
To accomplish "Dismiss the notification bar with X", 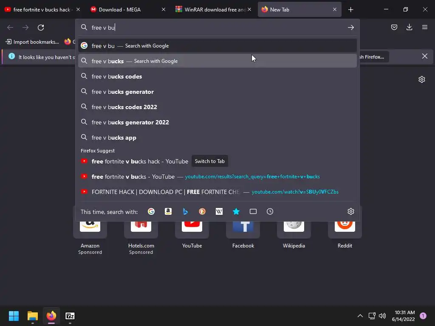I will point(424,56).
